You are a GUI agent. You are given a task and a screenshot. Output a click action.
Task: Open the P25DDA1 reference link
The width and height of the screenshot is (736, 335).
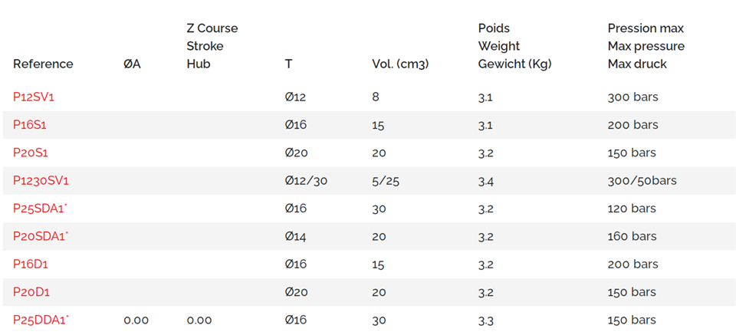[x=41, y=320]
